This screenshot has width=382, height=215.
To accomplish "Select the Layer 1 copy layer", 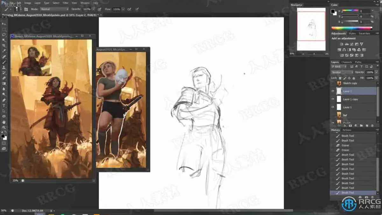I will [353, 99].
